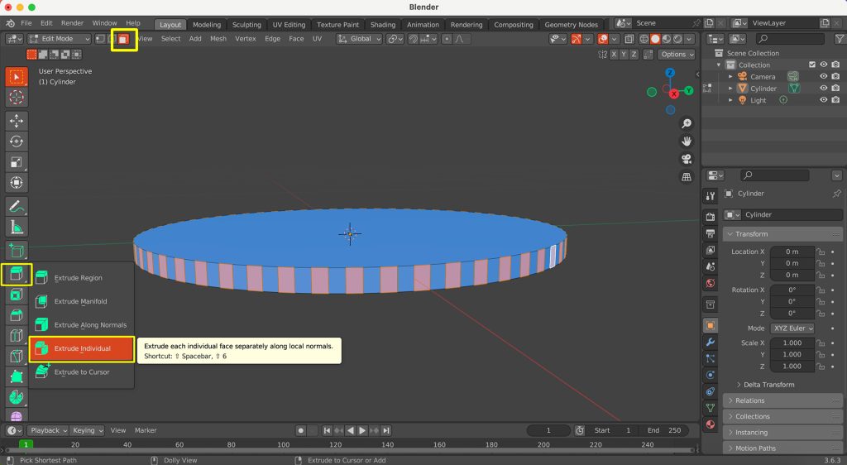Play the animation forward
847x465 pixels.
(x=362, y=430)
